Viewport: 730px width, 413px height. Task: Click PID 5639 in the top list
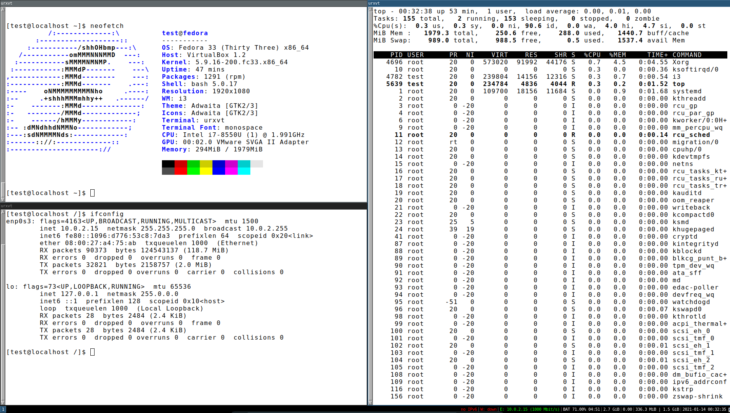394,84
